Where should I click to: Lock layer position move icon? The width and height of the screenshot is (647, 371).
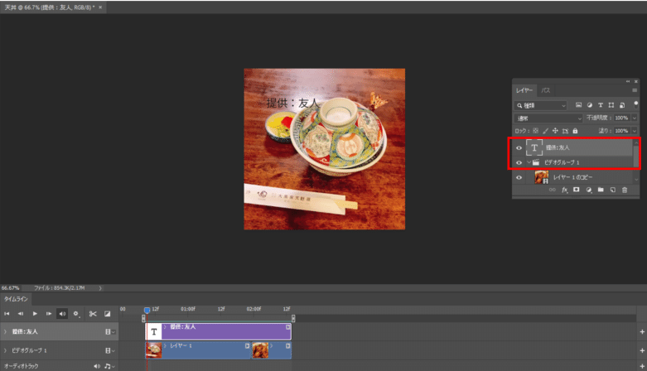[555, 131]
